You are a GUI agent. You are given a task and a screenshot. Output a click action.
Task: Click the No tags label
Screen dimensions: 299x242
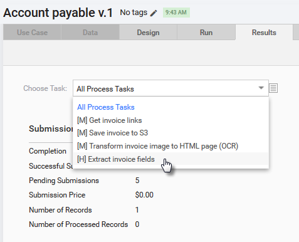coord(134,13)
